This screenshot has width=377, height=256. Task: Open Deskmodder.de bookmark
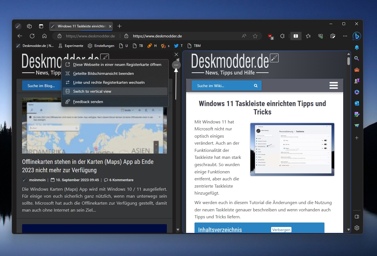click(35, 46)
